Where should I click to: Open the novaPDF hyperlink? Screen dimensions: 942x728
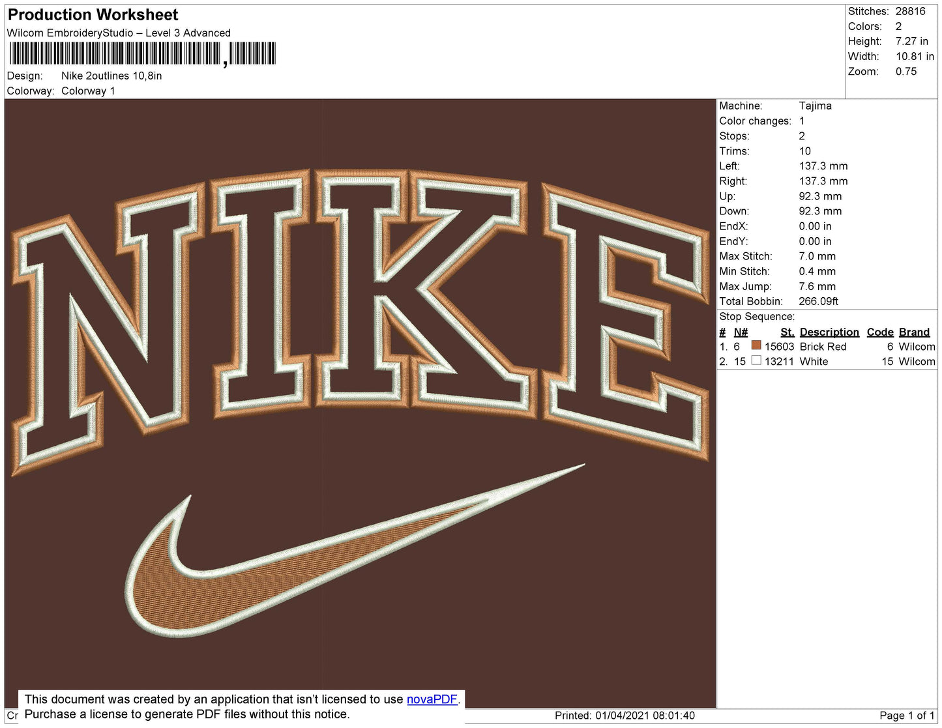tap(432, 699)
